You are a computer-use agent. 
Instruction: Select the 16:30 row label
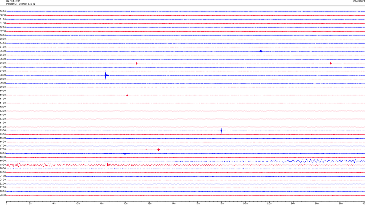click(x=3, y=142)
